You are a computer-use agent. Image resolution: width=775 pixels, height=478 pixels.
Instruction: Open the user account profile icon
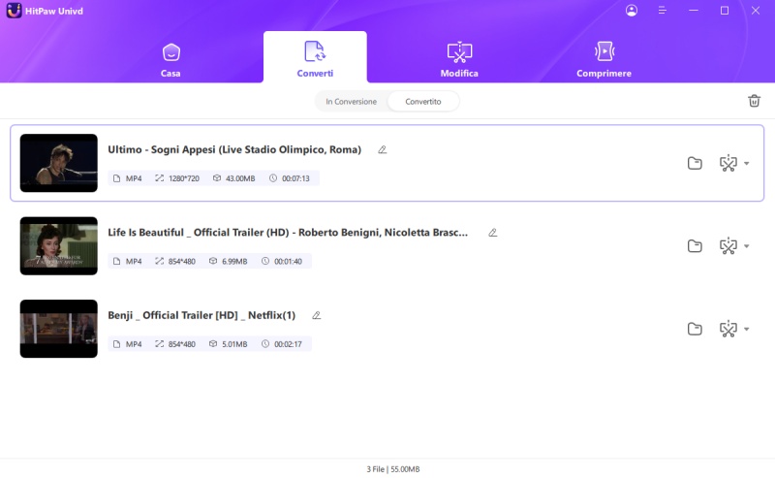[632, 11]
